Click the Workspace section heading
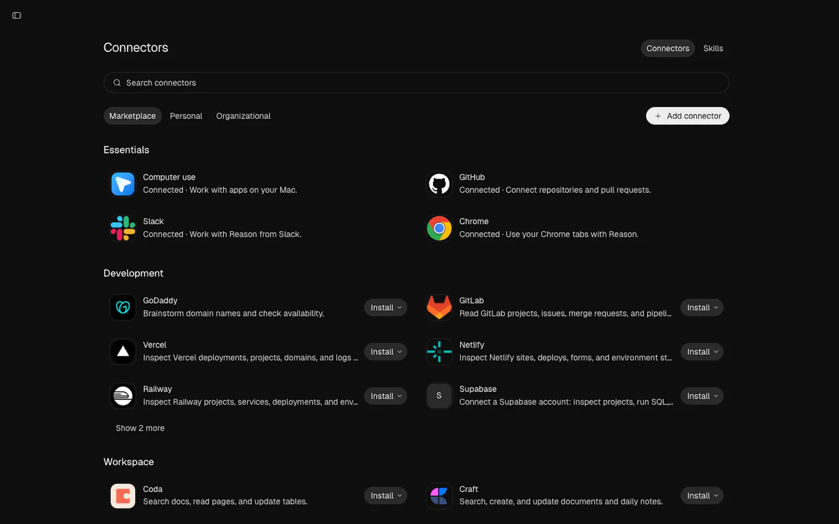This screenshot has height=524, width=839. point(128,462)
